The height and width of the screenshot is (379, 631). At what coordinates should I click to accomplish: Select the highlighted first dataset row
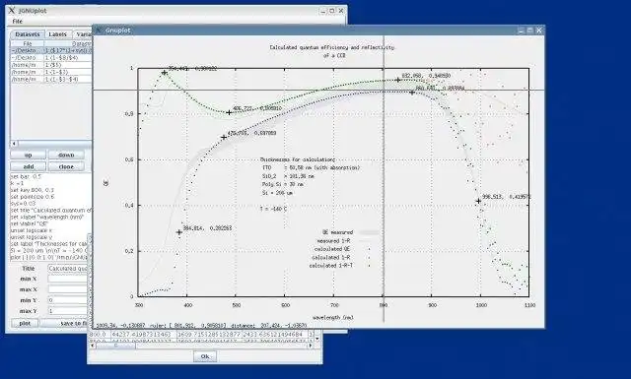click(x=51, y=50)
